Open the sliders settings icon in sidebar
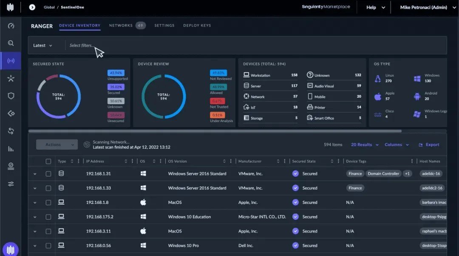The height and width of the screenshot is (256, 459). click(x=11, y=184)
